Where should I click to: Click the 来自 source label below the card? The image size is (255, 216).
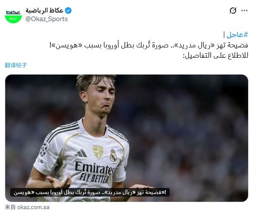pyautogui.click(x=10, y=207)
